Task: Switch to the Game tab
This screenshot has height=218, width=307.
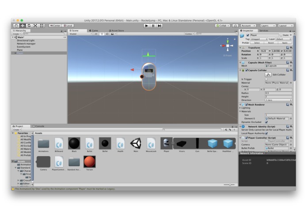Action: click(94, 30)
